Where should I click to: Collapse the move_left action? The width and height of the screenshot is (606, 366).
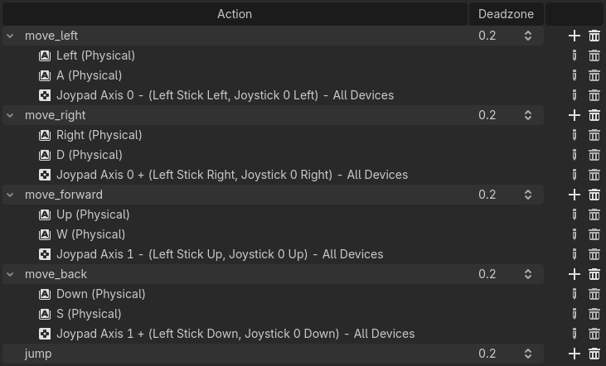pos(9,36)
